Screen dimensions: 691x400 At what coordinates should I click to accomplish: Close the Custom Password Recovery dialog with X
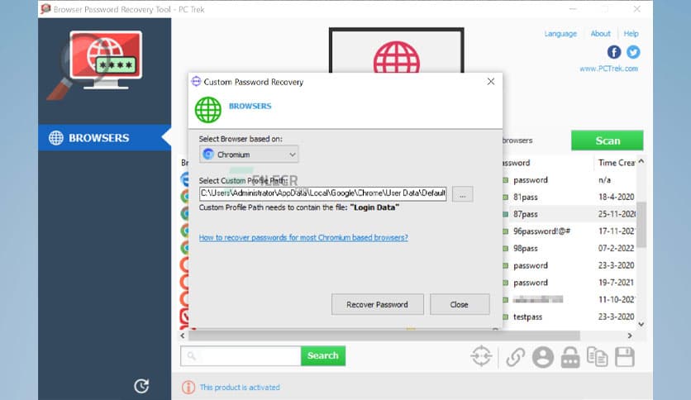491,82
